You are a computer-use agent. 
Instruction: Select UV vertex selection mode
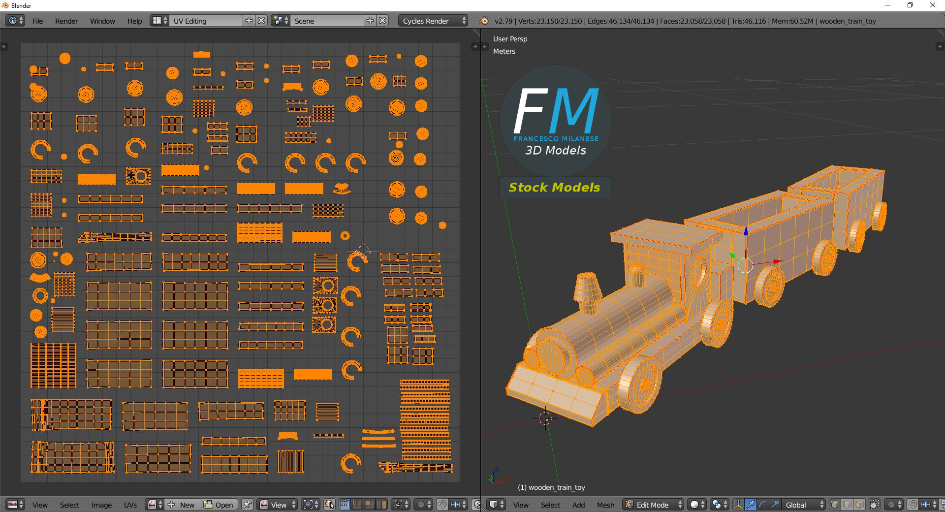pos(345,505)
